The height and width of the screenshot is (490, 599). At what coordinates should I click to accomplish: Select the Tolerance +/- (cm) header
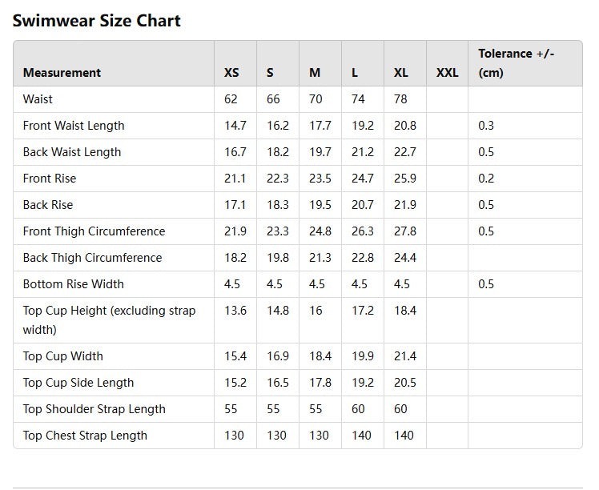click(x=516, y=62)
